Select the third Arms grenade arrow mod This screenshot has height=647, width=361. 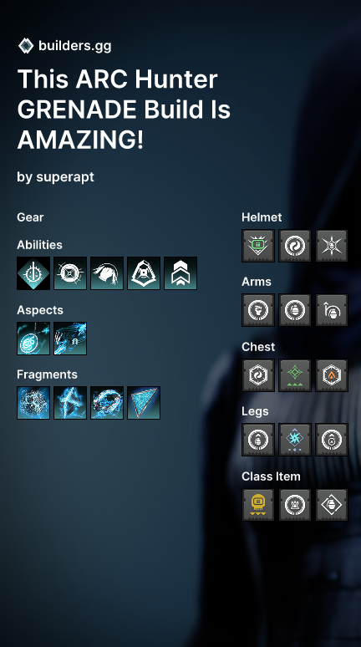(x=332, y=310)
